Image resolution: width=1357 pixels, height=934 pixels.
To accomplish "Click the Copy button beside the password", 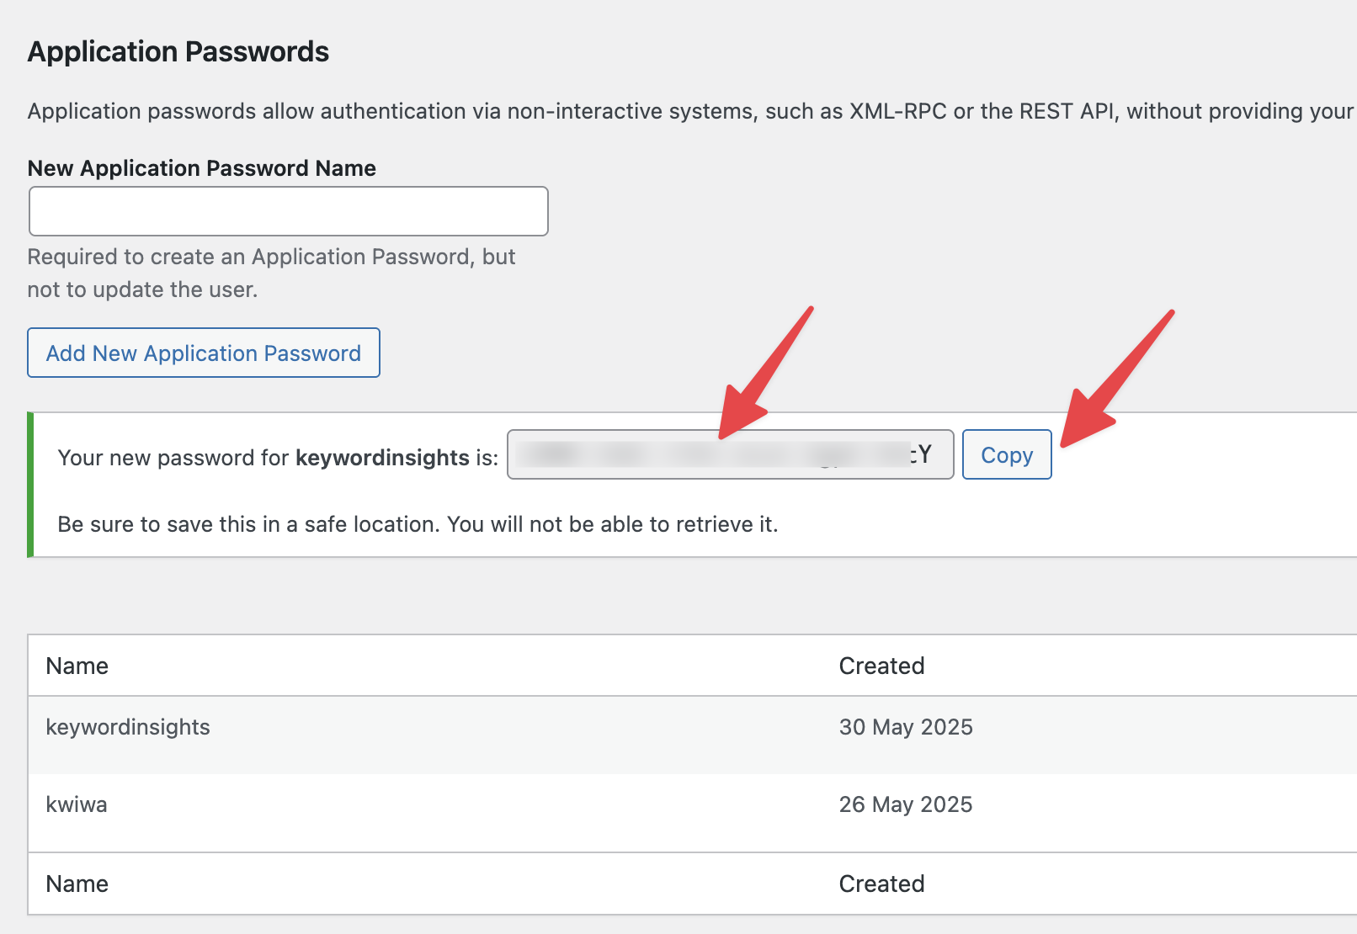I will click(1006, 455).
